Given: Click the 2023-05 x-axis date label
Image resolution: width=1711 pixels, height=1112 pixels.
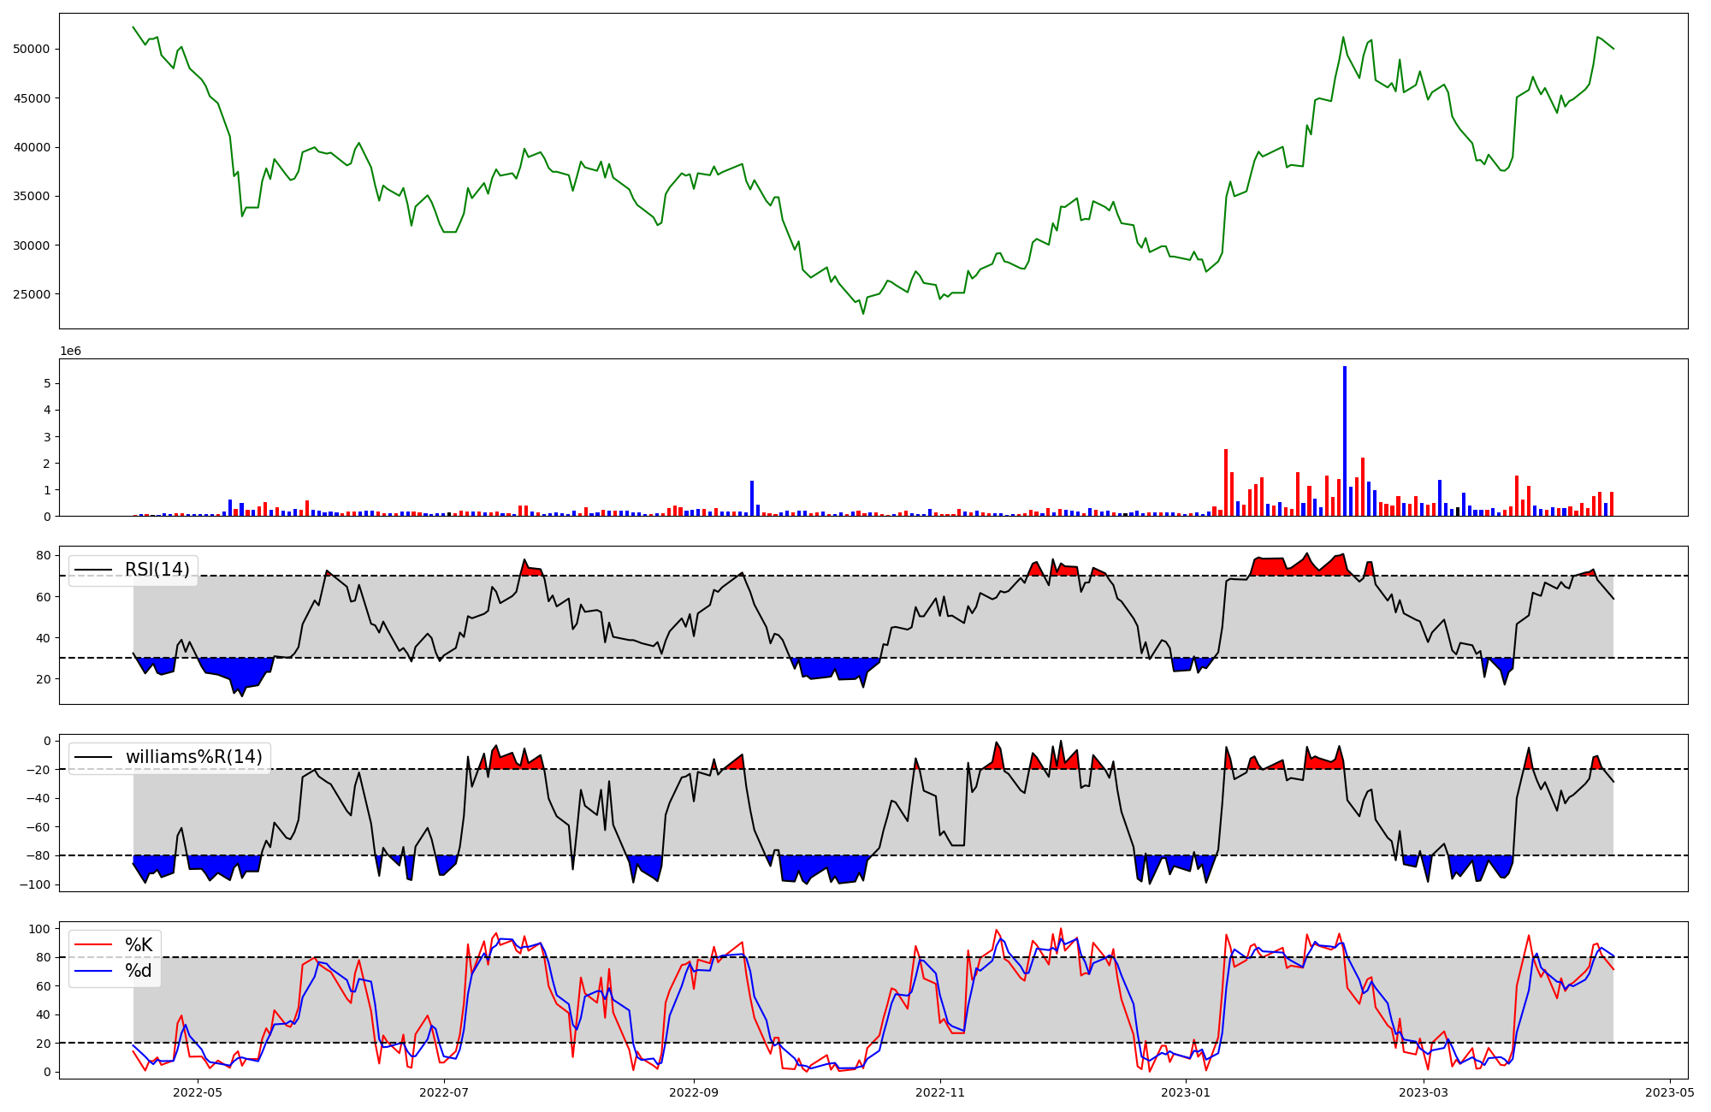Looking at the screenshot, I should coord(1671,1092).
